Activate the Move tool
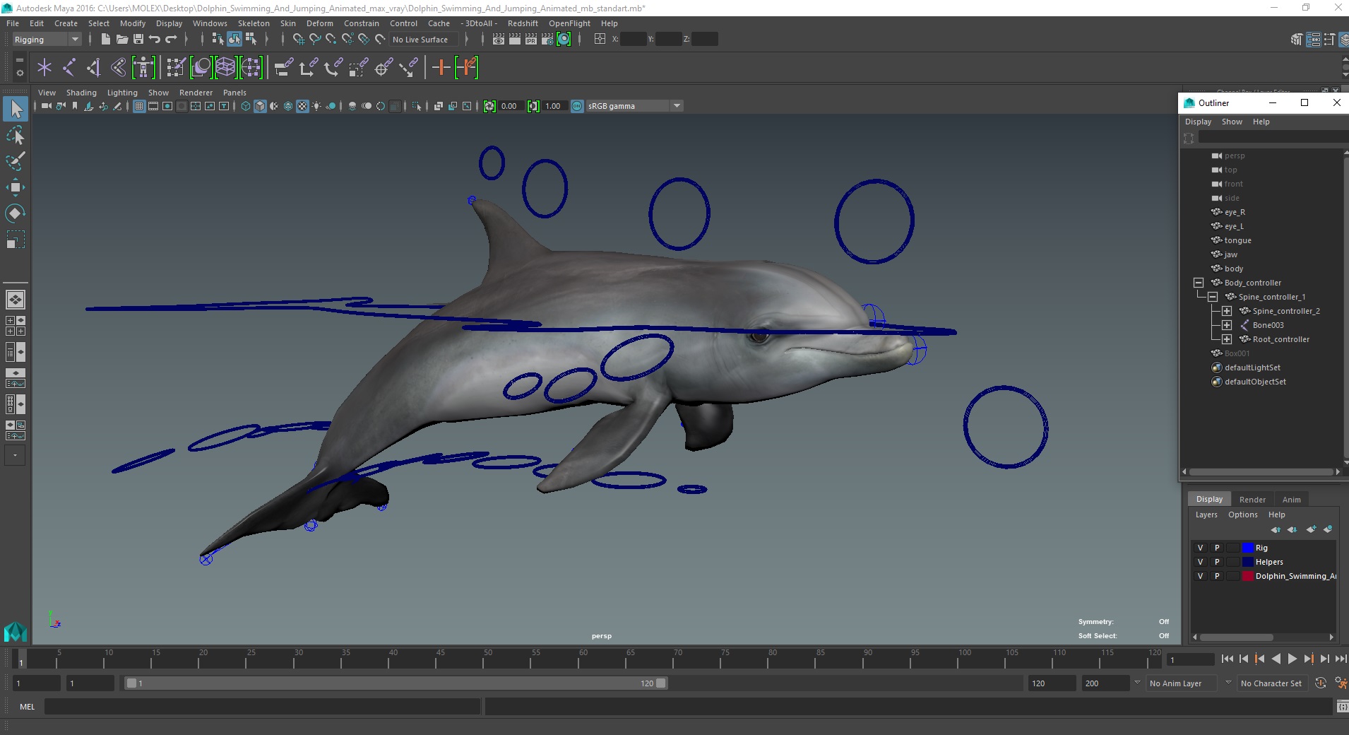Screen dimensions: 1349x735 tap(16, 187)
